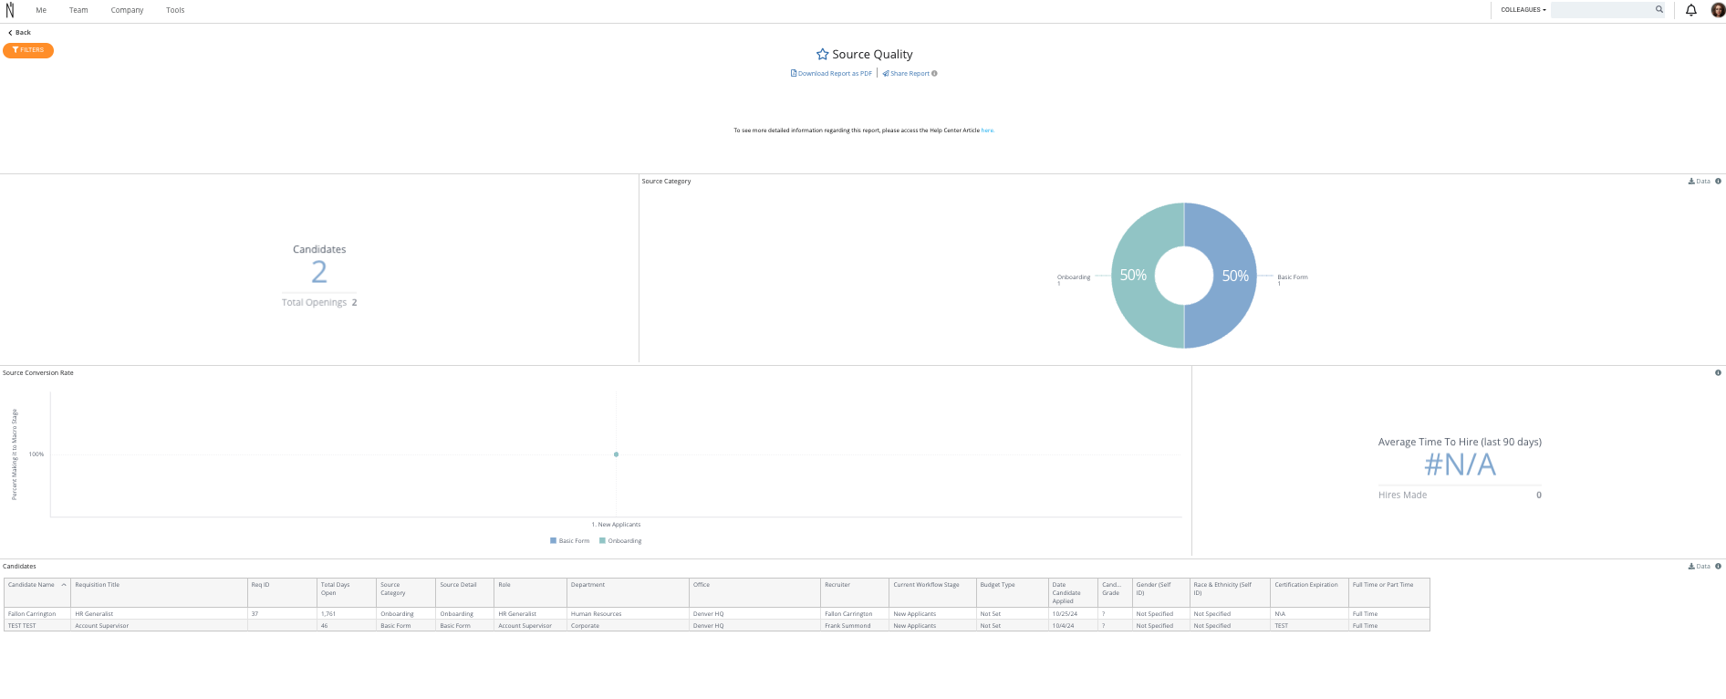Sort by Date Candidate Applied column header
Image resolution: width=1726 pixels, height=699 pixels.
tap(1073, 593)
